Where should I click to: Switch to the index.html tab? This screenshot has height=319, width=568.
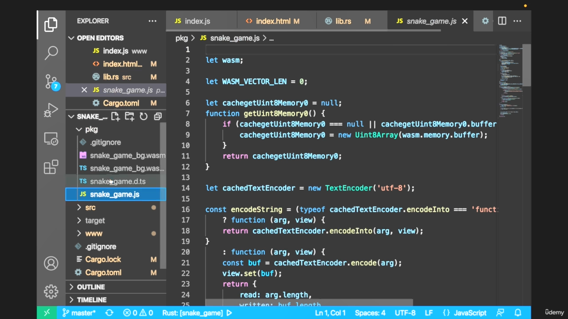coord(273,21)
